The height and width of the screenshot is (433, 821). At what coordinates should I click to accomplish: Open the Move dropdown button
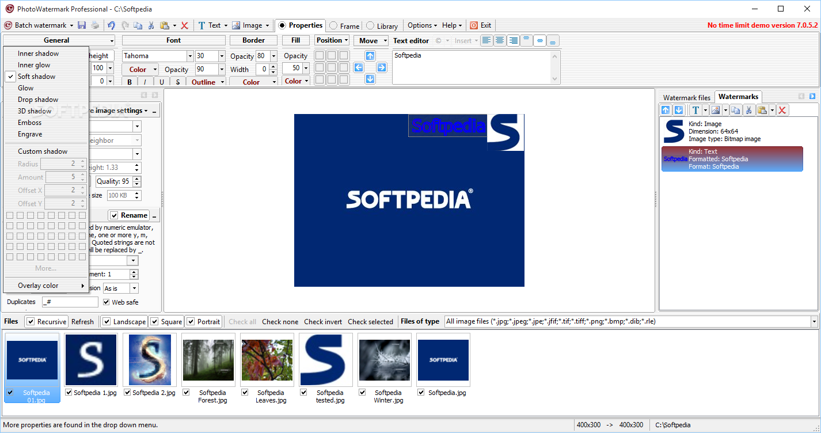[371, 40]
